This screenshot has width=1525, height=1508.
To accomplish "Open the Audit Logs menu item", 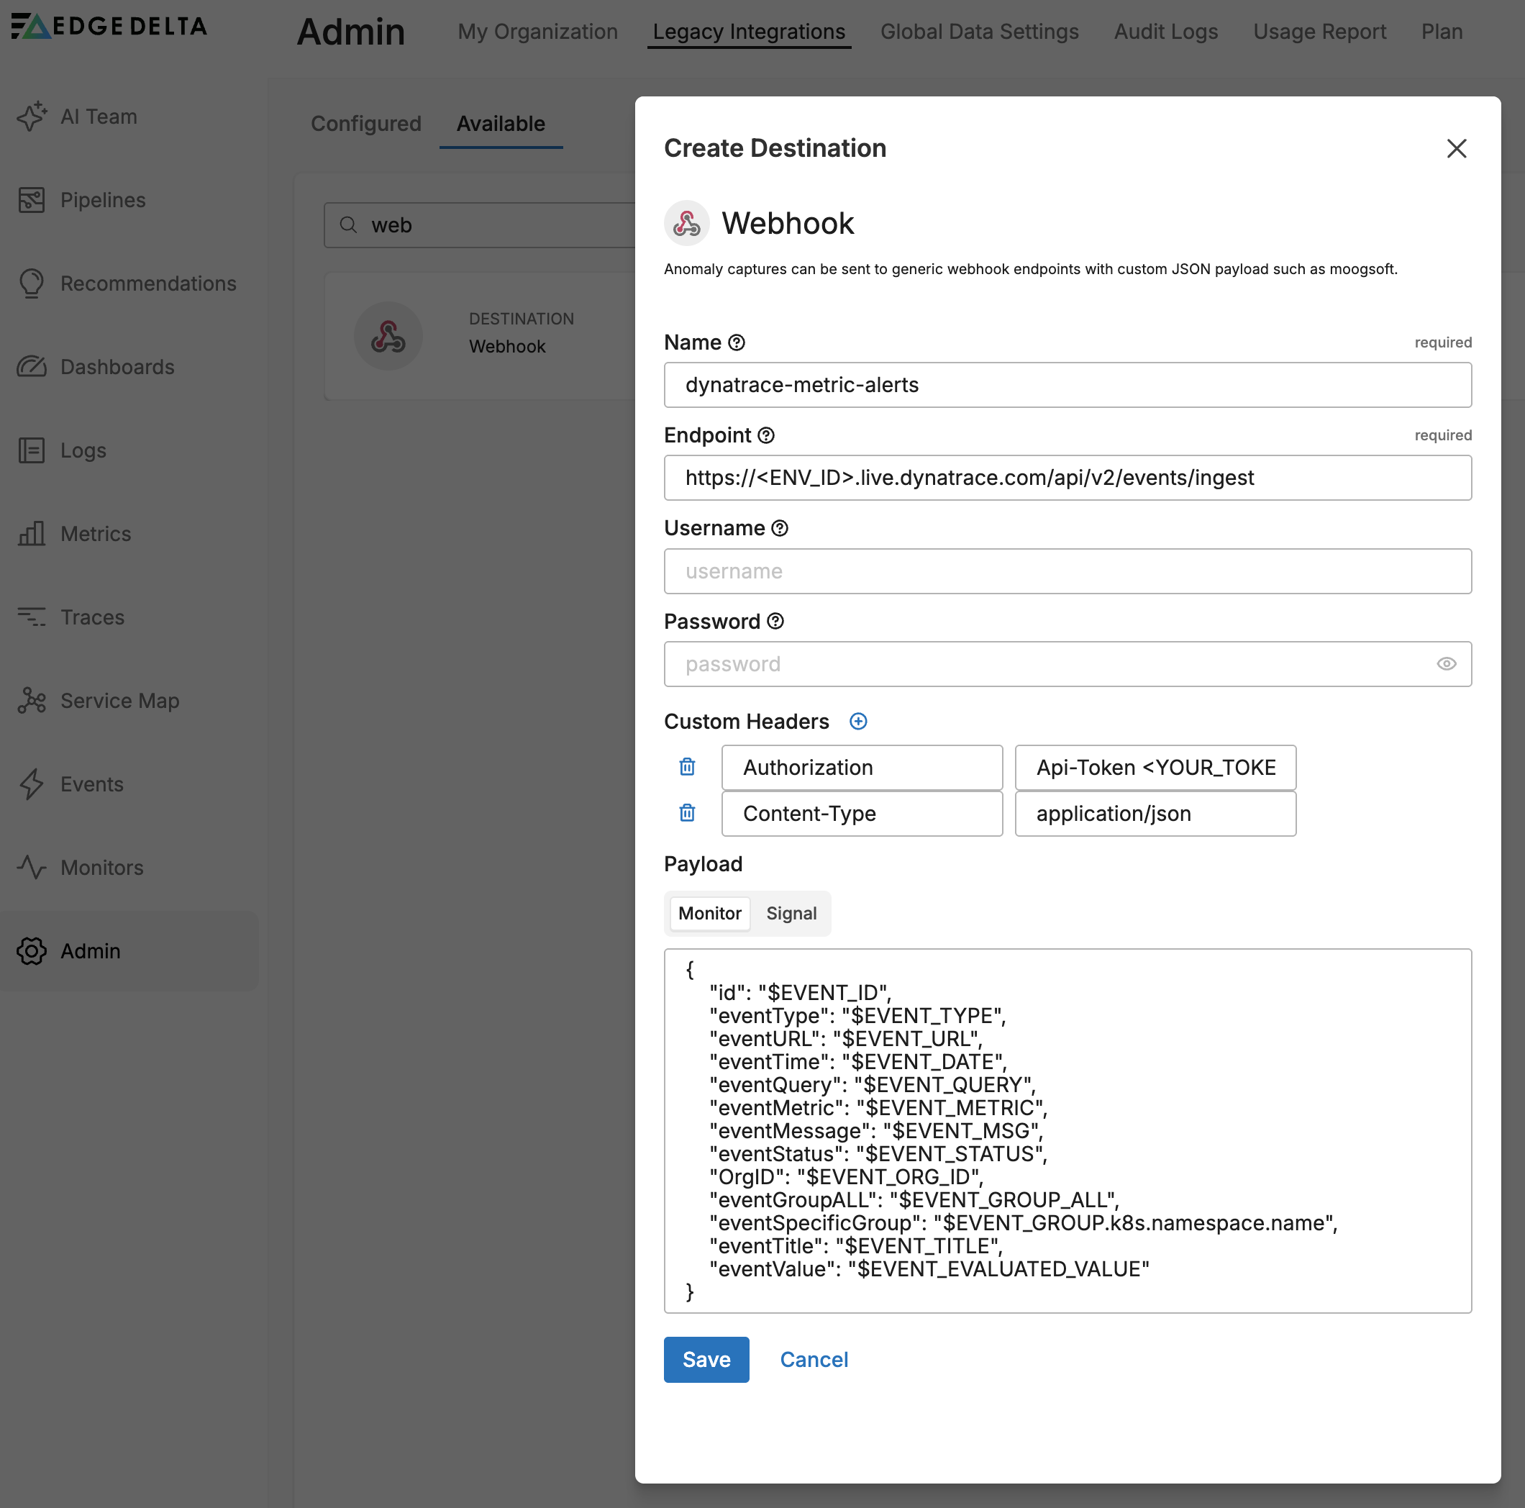I will click(1166, 32).
